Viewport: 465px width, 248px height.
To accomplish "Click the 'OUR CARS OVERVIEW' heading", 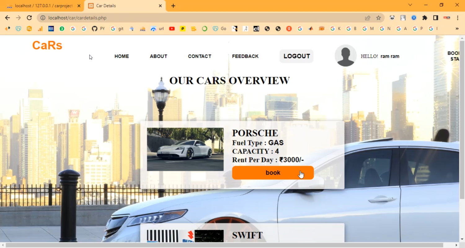I will coord(229,80).
